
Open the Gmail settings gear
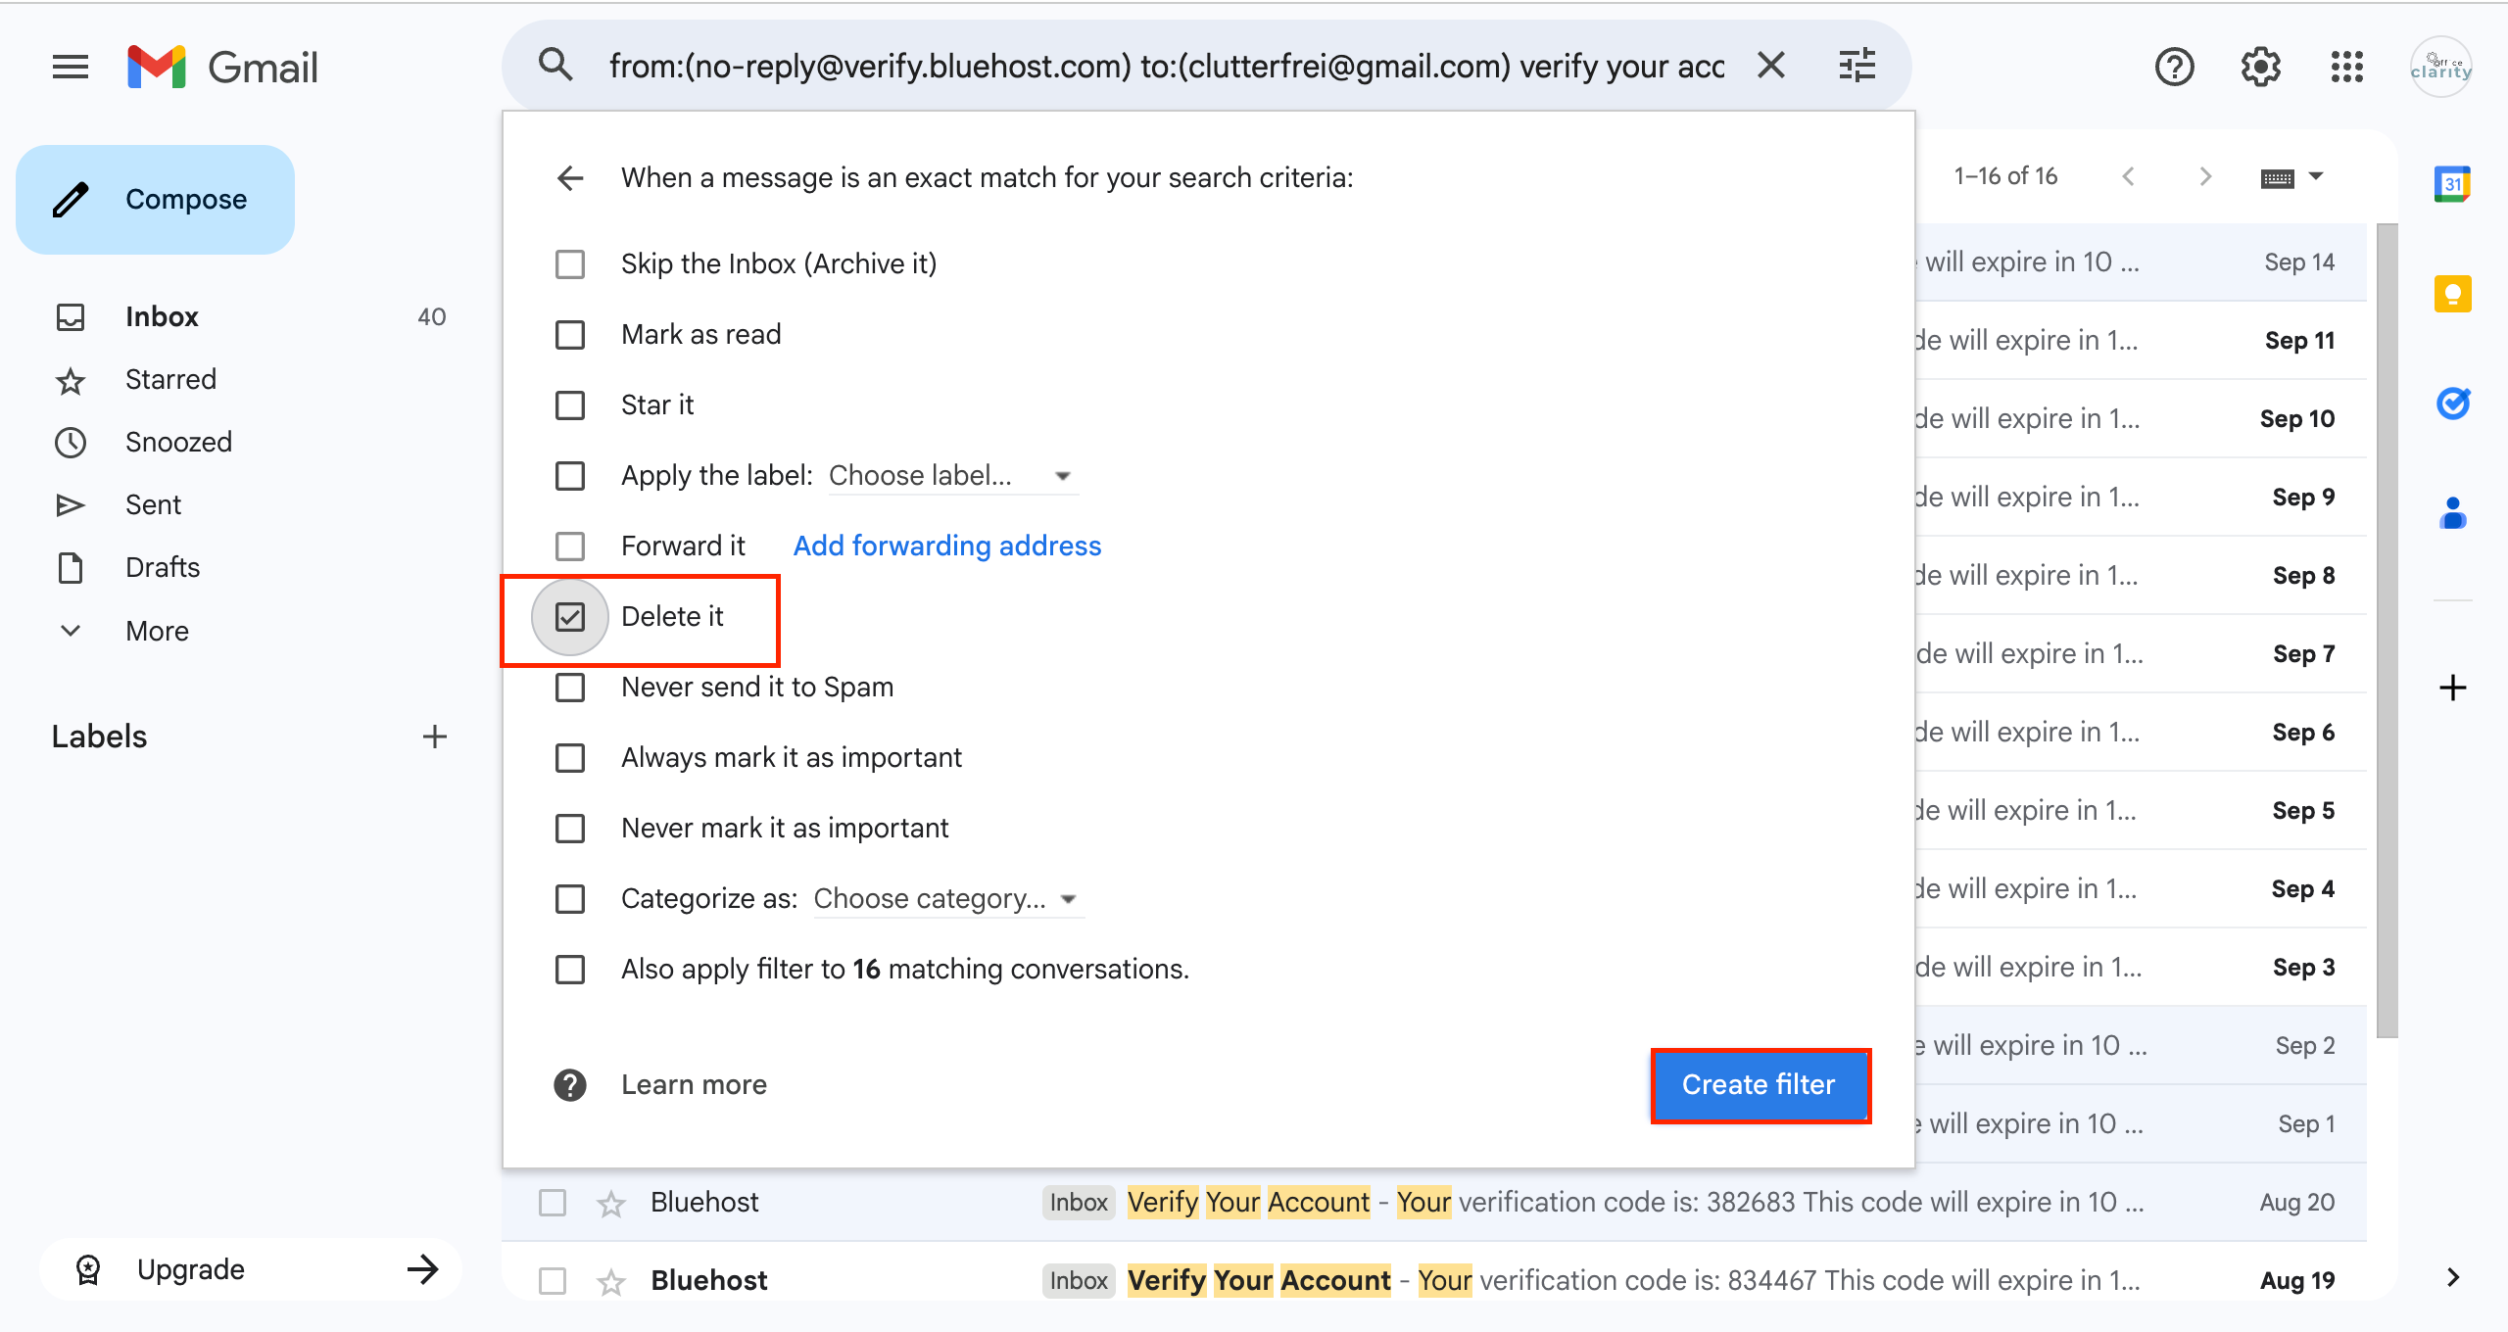click(2260, 67)
